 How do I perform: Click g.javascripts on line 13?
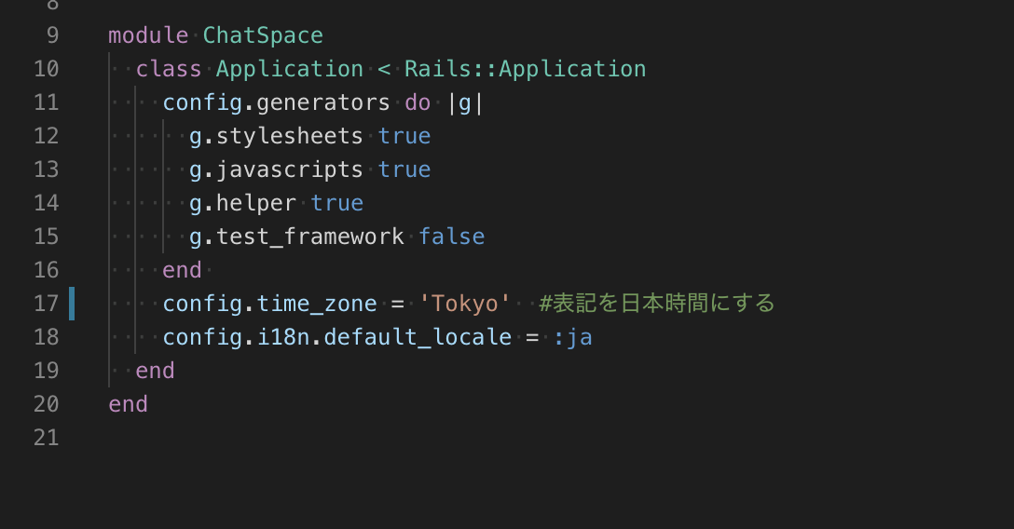pyautogui.click(x=276, y=170)
